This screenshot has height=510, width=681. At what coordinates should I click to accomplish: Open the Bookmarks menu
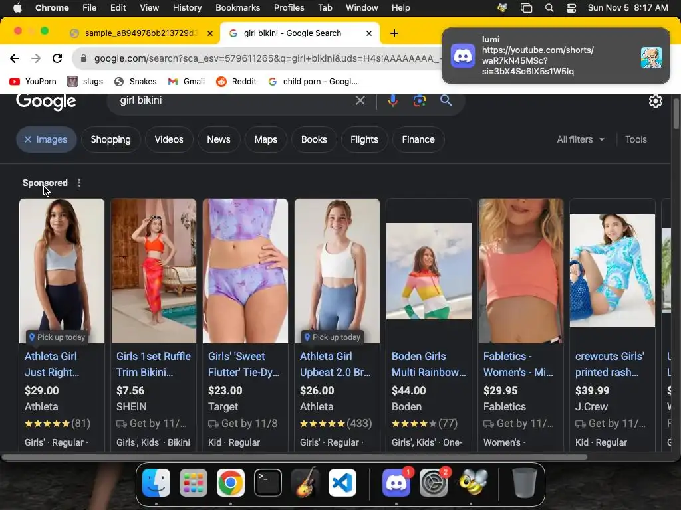tap(237, 8)
